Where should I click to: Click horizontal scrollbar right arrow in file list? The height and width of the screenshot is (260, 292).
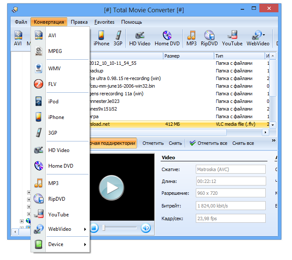tap(265, 132)
